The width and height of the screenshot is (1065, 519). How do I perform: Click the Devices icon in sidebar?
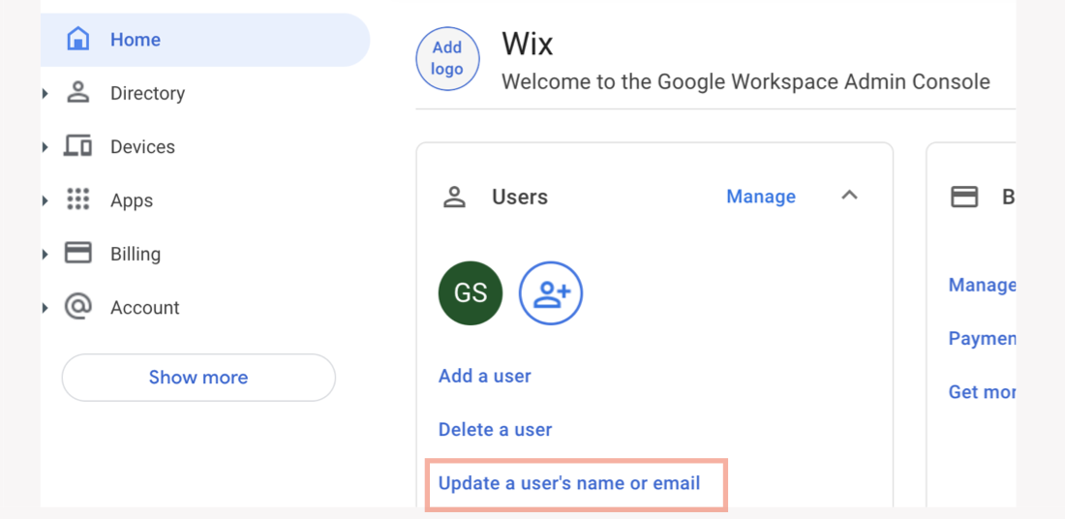point(78,146)
